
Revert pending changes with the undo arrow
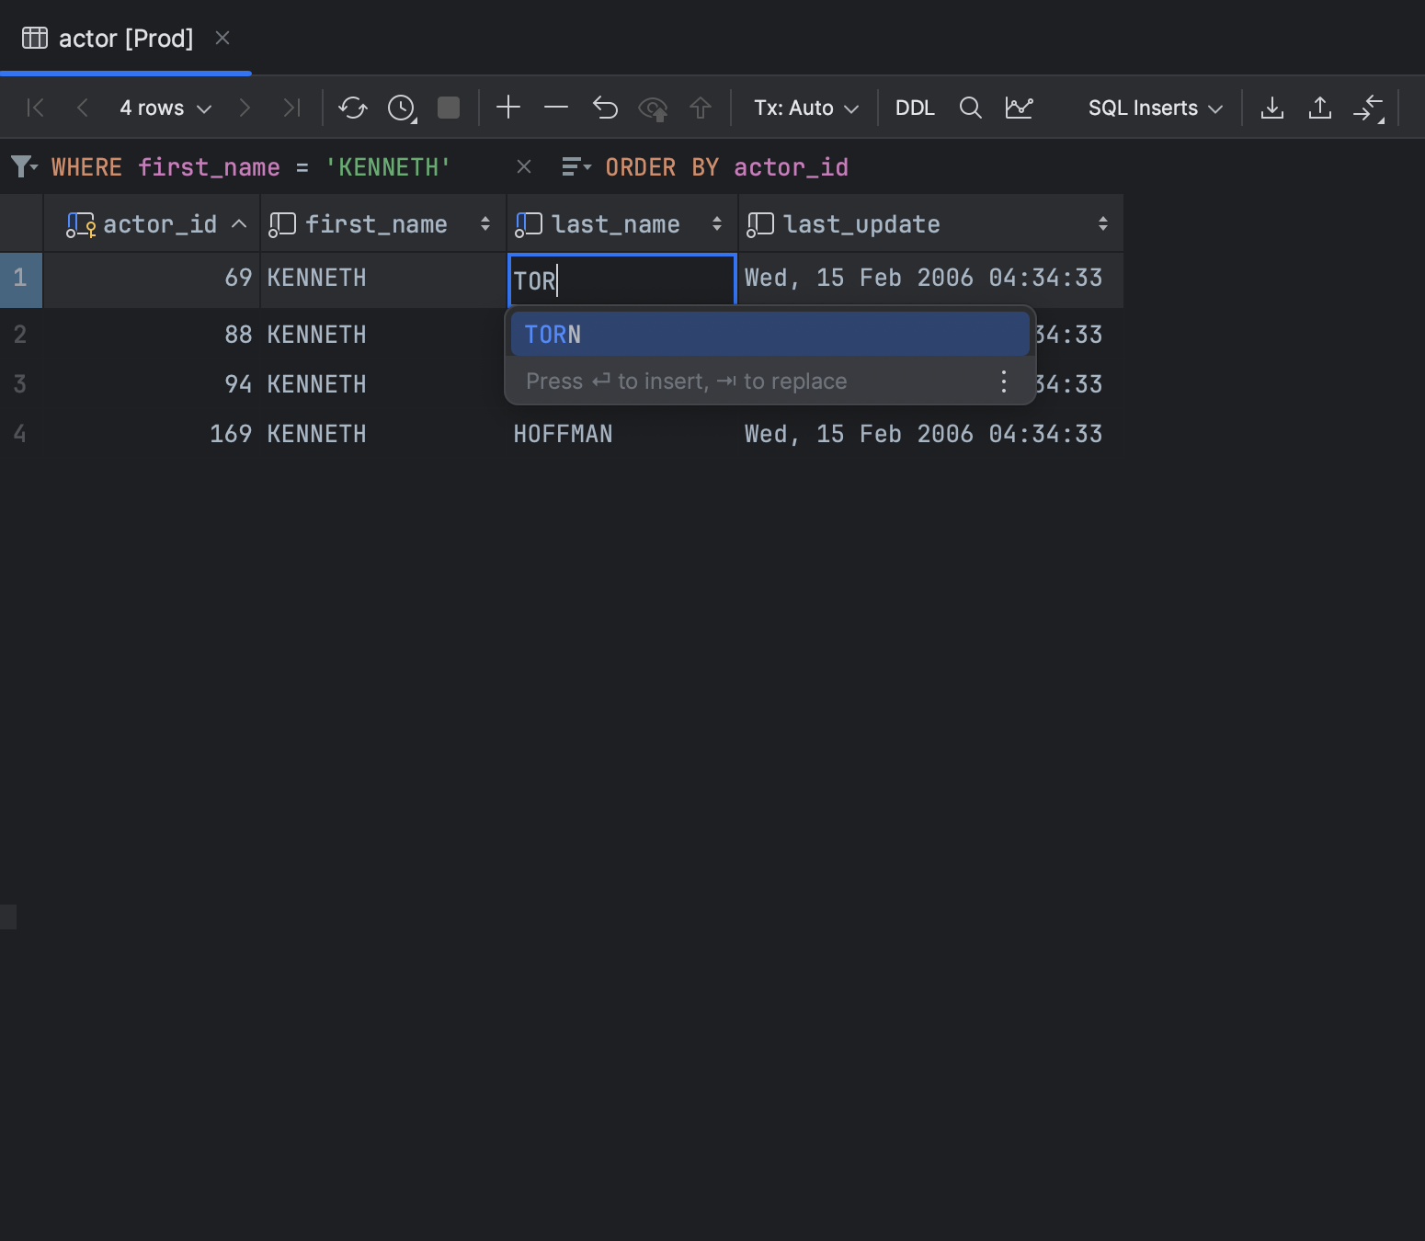(x=605, y=108)
